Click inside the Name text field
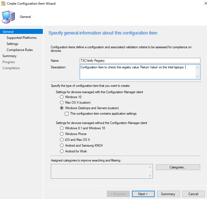This screenshot has width=207, height=199. coord(140,61)
